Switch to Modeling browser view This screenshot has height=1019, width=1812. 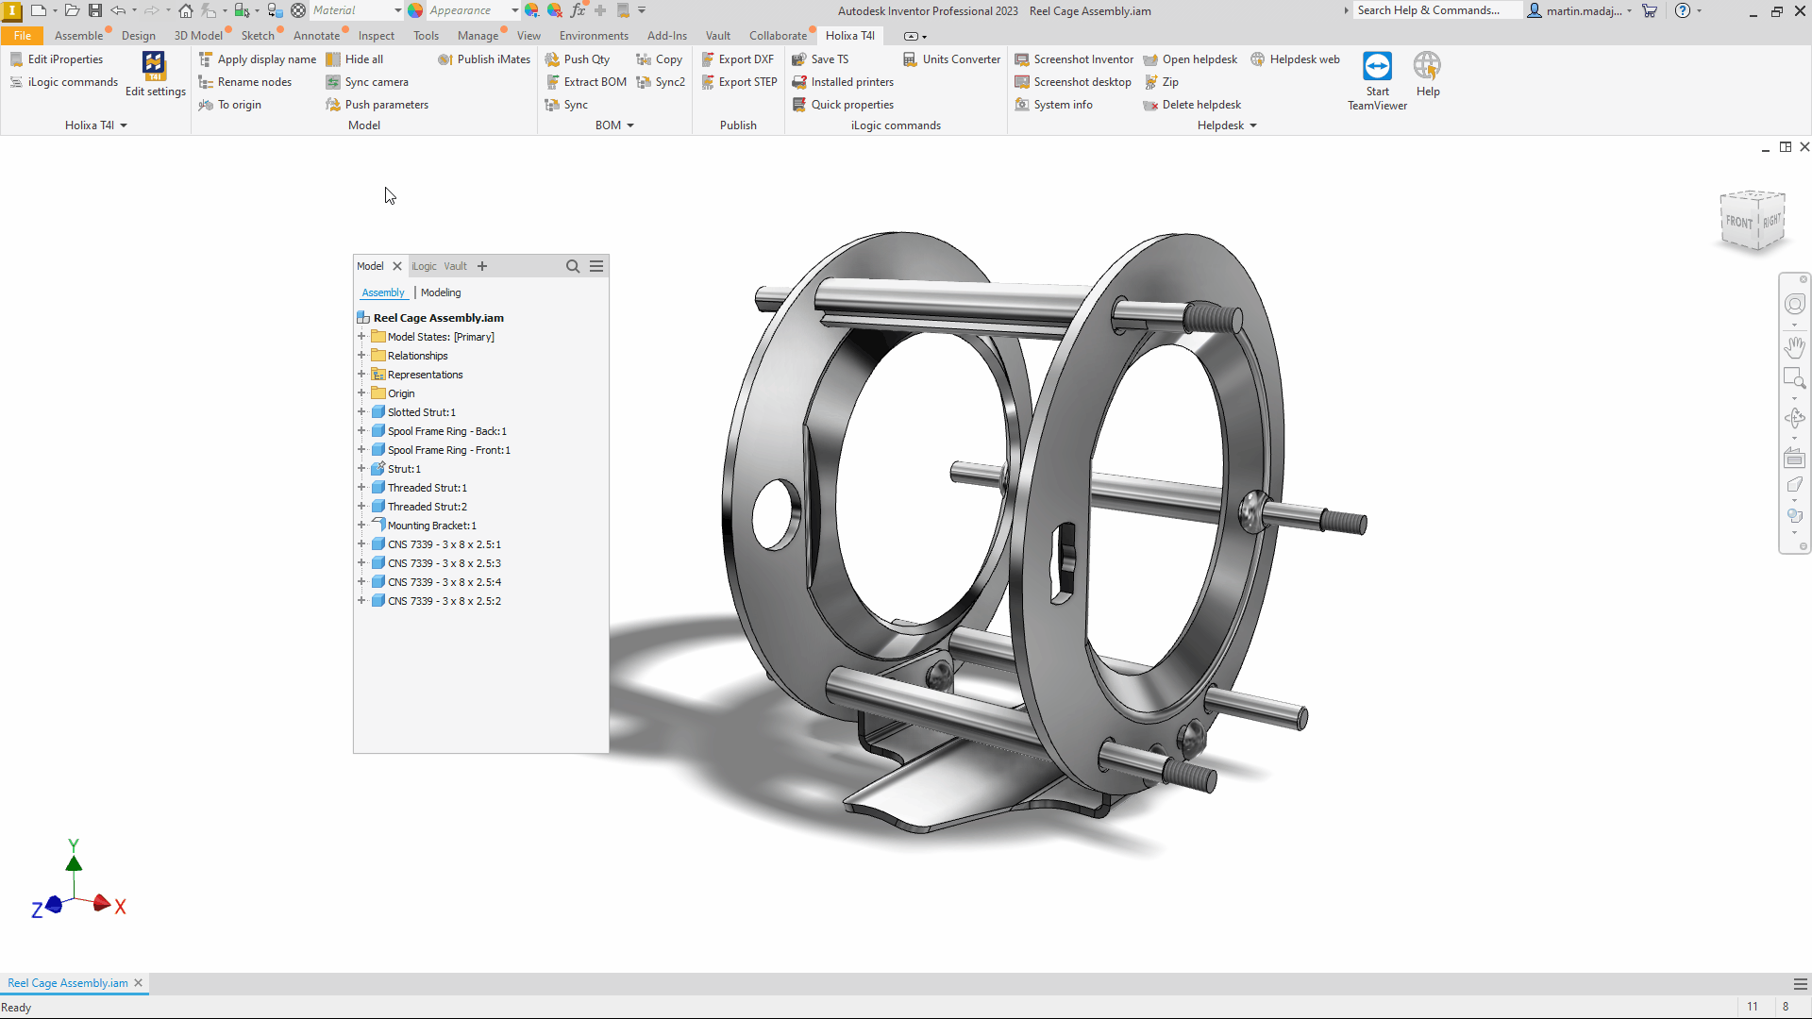441,292
